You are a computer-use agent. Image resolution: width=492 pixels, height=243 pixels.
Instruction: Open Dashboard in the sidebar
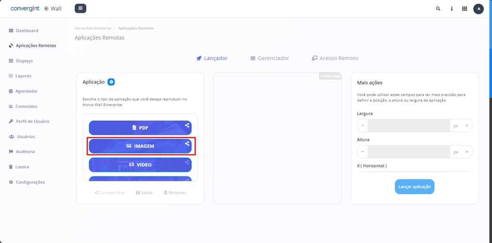tap(27, 30)
